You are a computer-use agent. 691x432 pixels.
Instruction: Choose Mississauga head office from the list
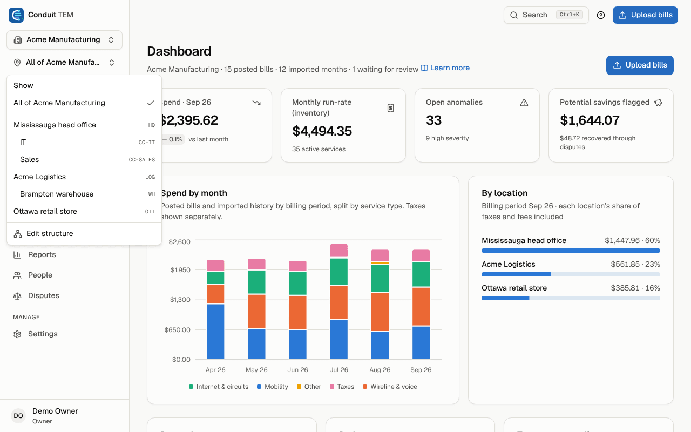click(84, 125)
